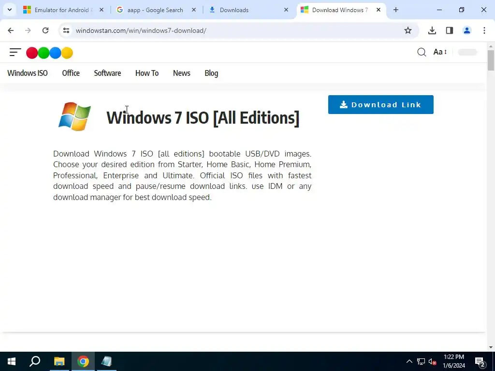Open File Explorer from taskbar
Image resolution: width=495 pixels, height=371 pixels.
point(59,361)
